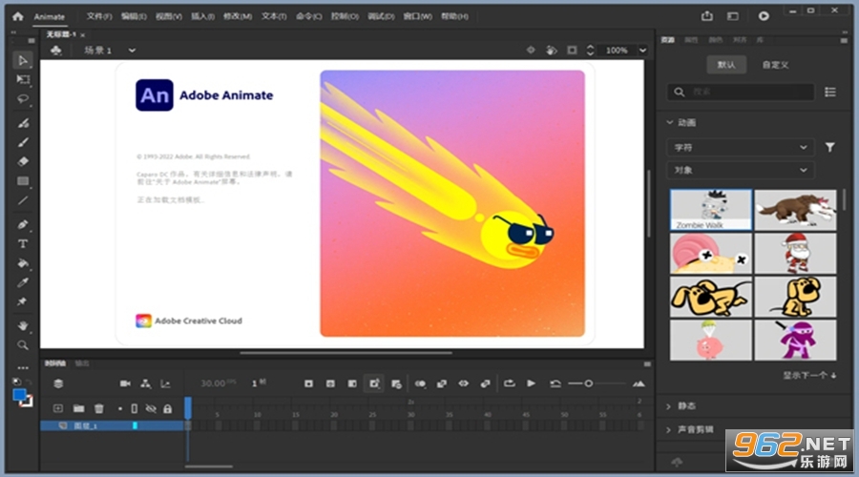Select the Paint Bucket tool

(23, 263)
